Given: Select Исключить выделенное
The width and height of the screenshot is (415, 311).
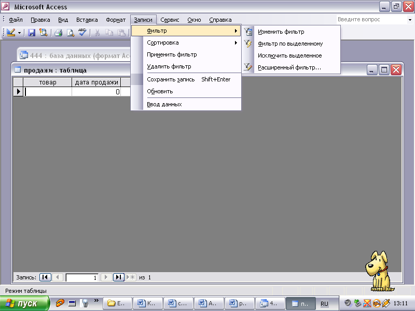Looking at the screenshot, I should point(291,55).
